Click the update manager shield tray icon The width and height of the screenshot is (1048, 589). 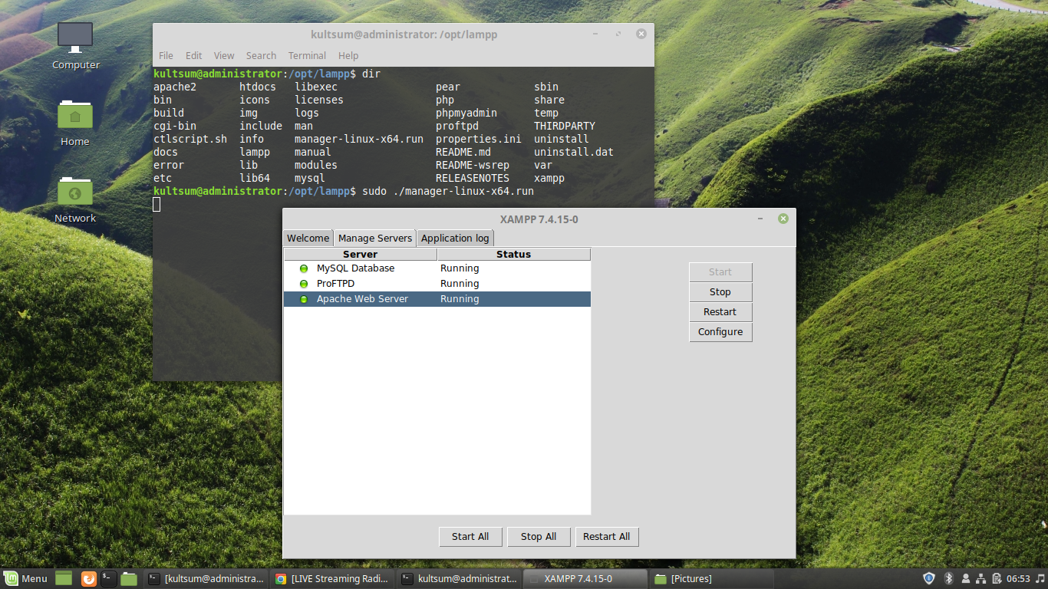click(929, 578)
